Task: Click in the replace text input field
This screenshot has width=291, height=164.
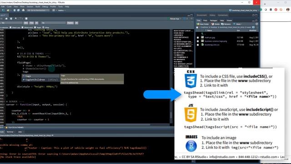Action: pyautogui.click(x=54, y=23)
